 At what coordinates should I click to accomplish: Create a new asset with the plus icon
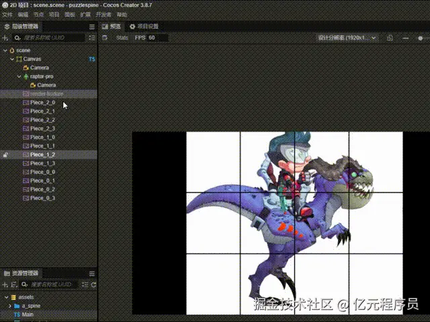coord(5,284)
